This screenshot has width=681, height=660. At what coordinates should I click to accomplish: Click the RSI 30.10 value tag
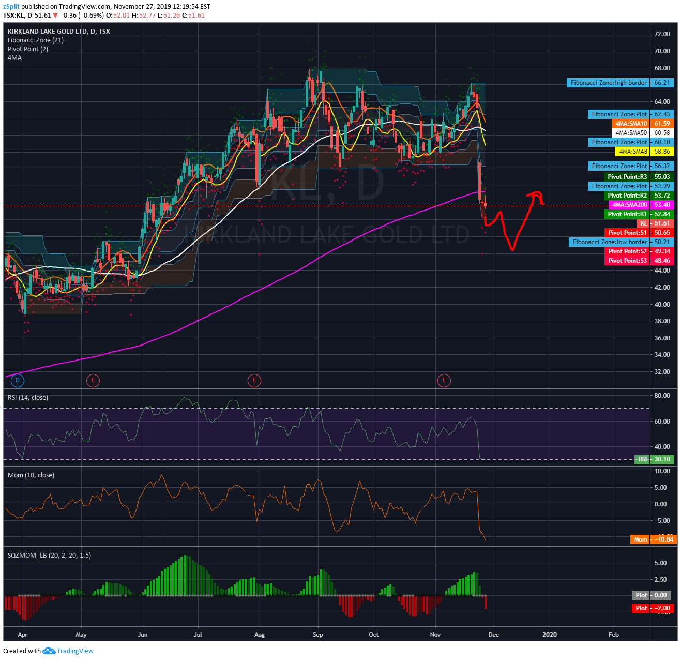click(654, 459)
